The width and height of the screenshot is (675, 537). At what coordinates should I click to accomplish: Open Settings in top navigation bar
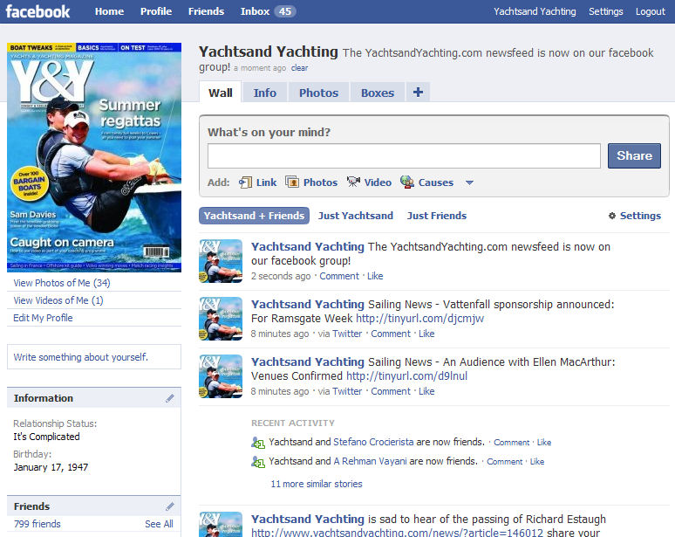pyautogui.click(x=606, y=11)
